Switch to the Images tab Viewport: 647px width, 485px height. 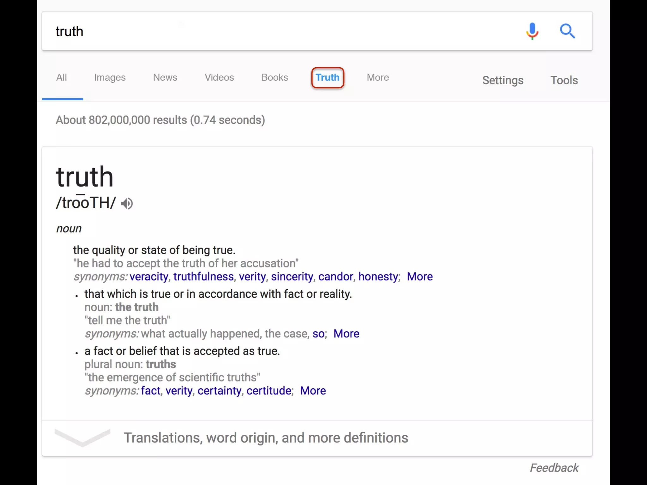pos(110,77)
